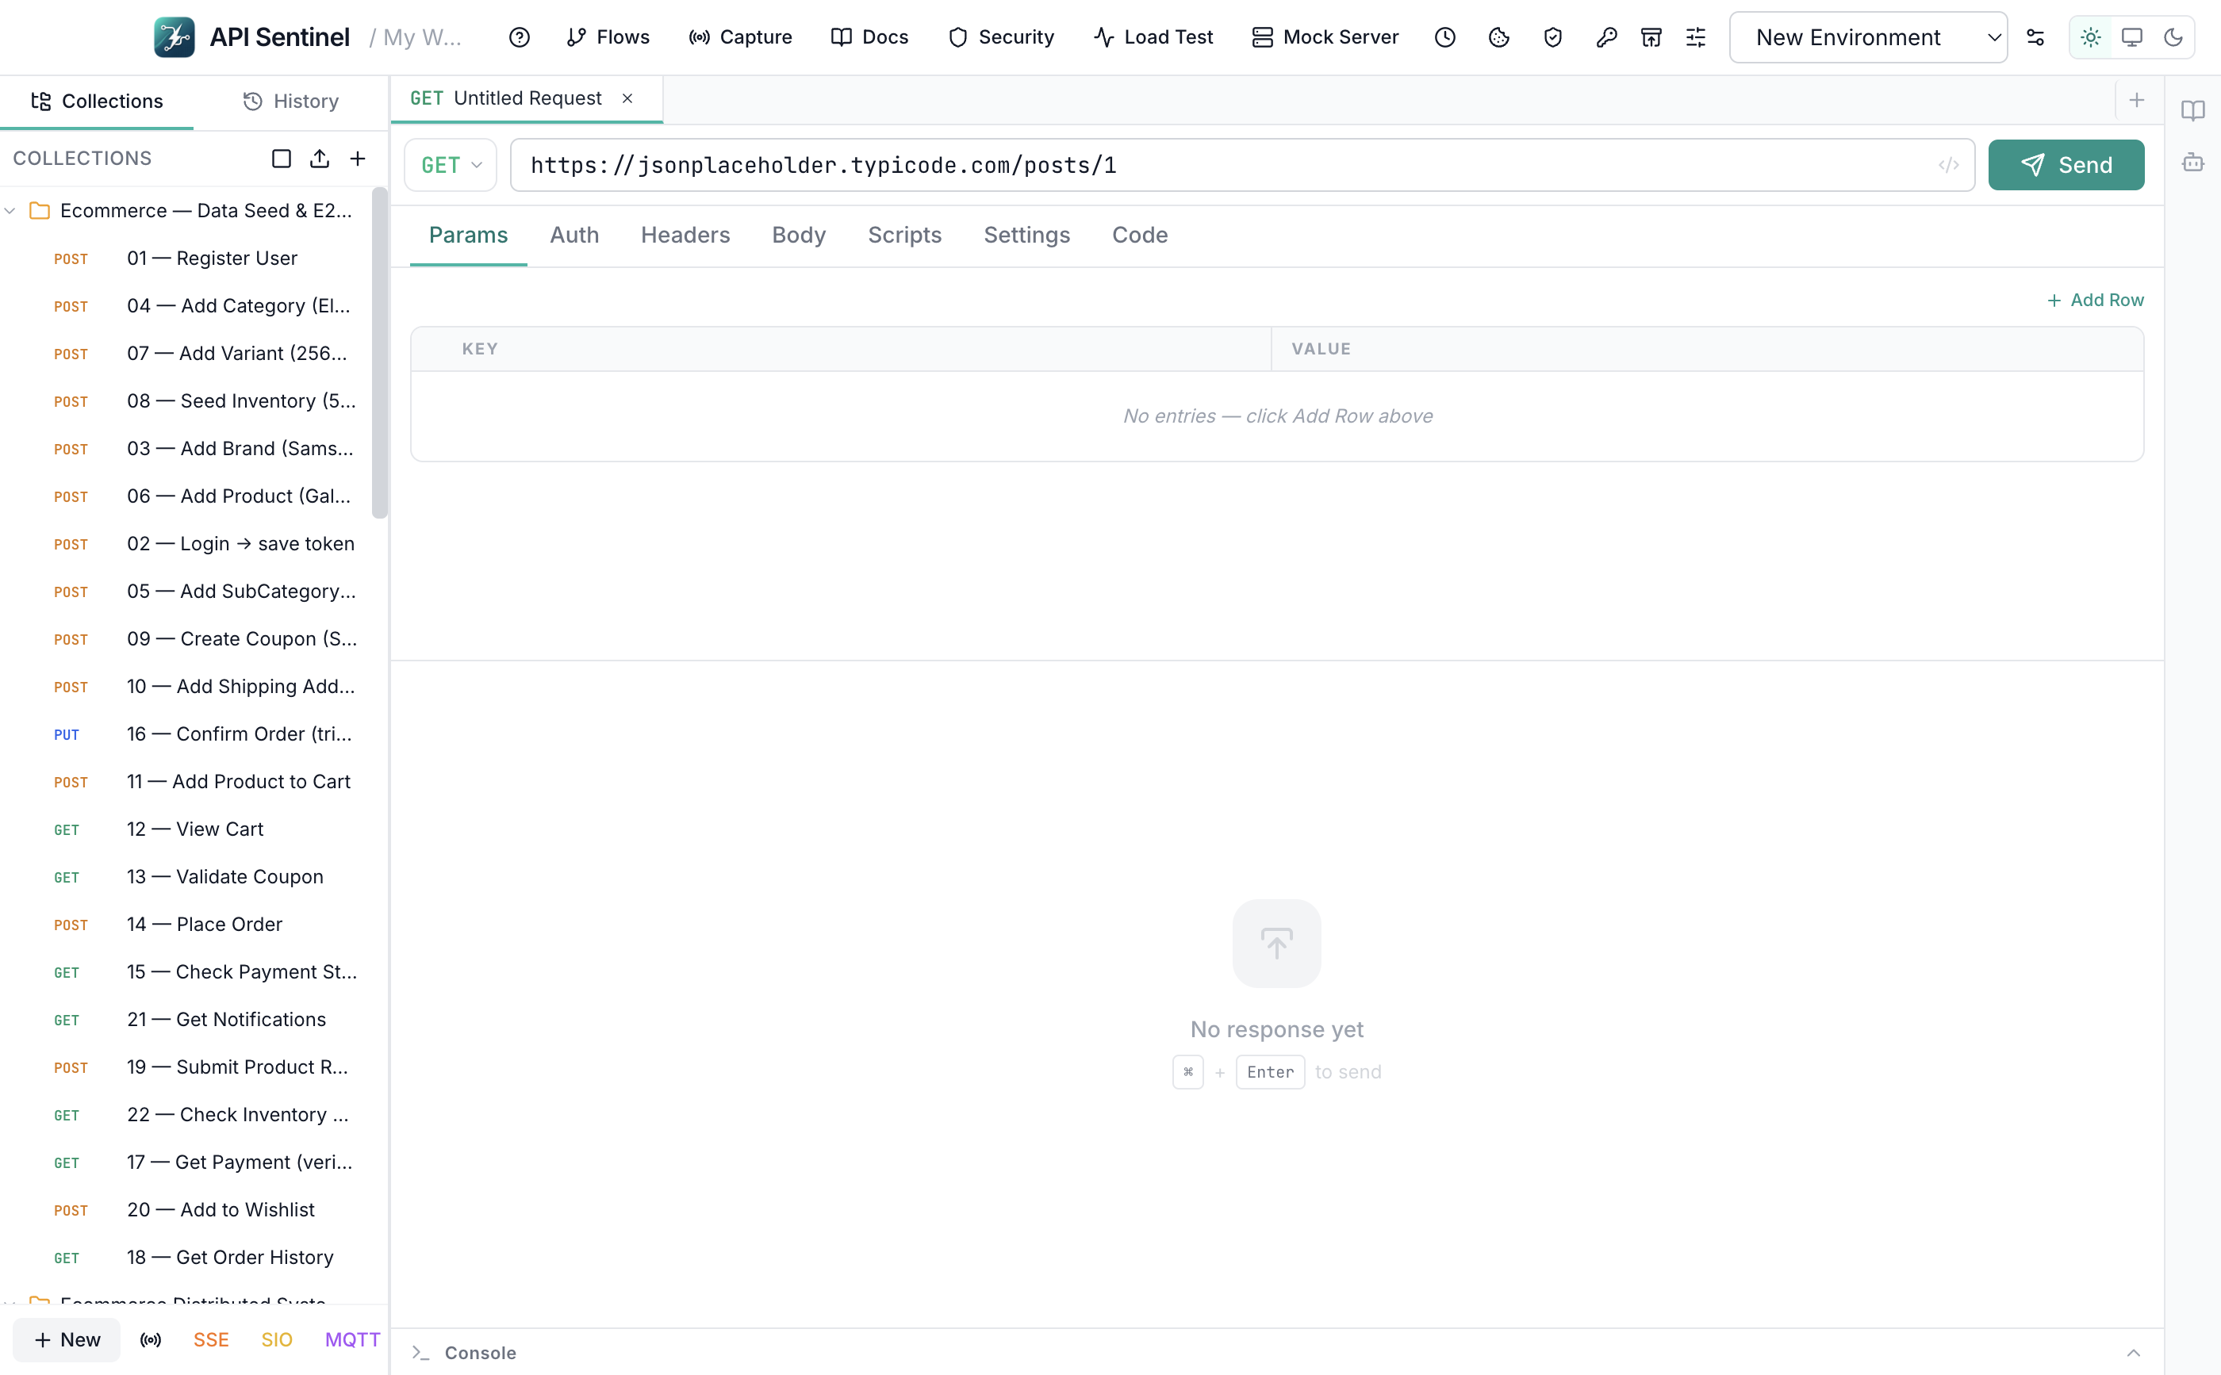Open the 02 — Login → save token request
This screenshot has width=2221, height=1375.
194,544
